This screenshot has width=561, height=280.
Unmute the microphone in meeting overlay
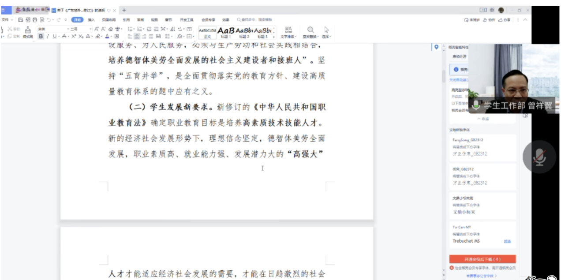point(538,156)
